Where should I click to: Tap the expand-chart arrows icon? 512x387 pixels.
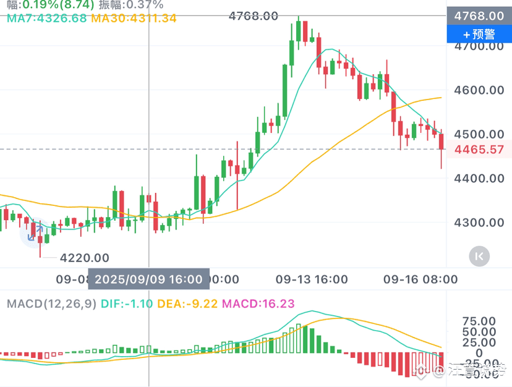(x=35, y=232)
